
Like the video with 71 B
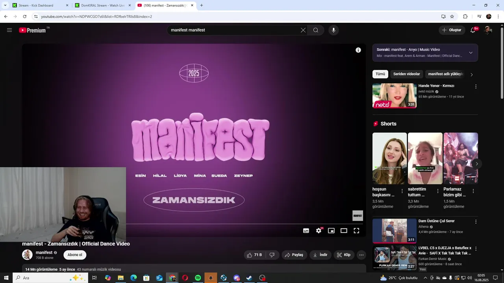tap(254, 255)
